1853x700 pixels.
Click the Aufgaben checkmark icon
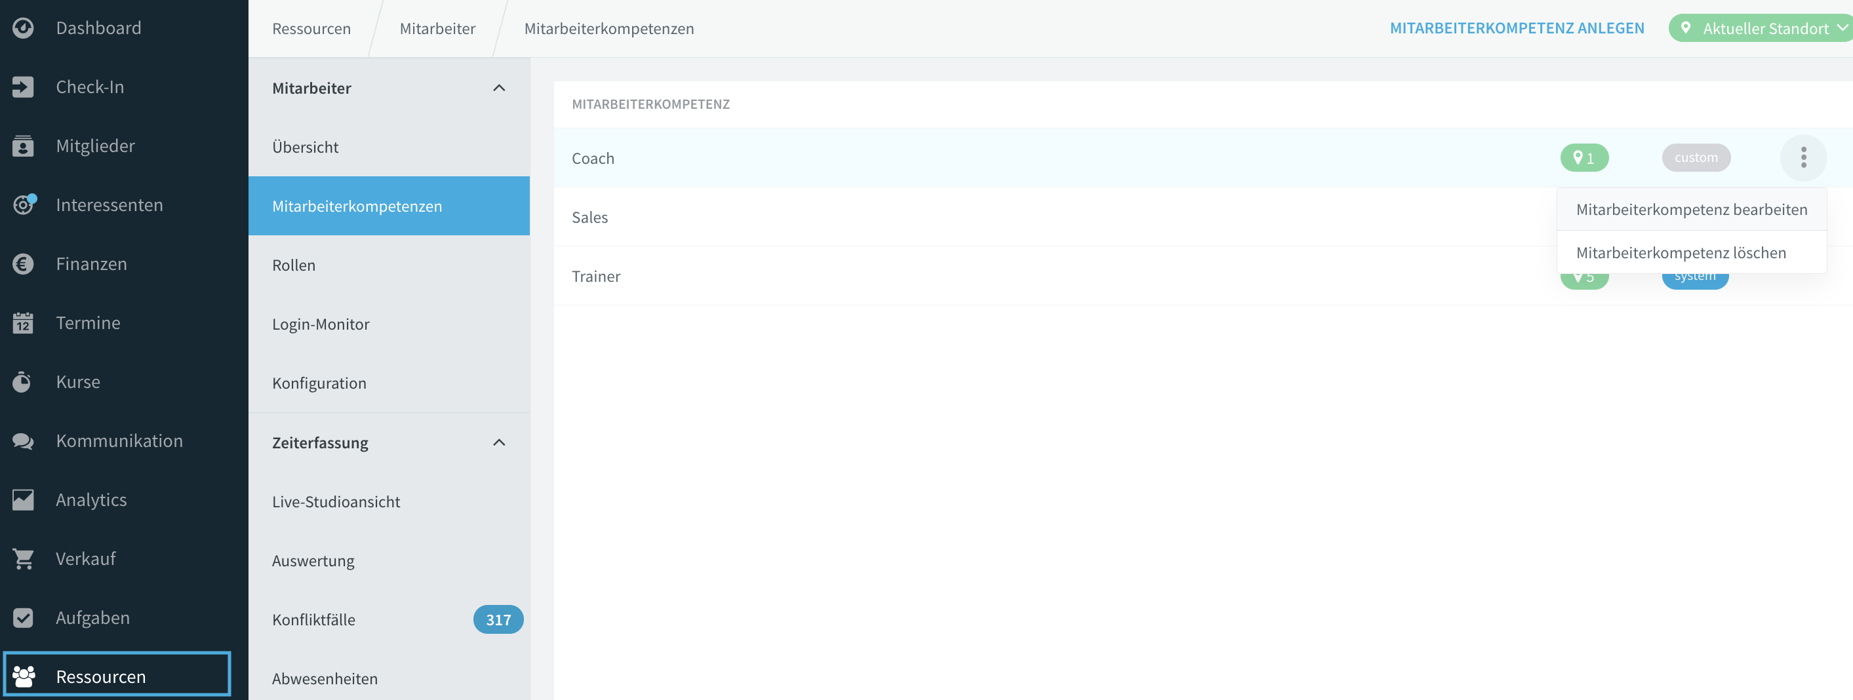pyautogui.click(x=23, y=617)
